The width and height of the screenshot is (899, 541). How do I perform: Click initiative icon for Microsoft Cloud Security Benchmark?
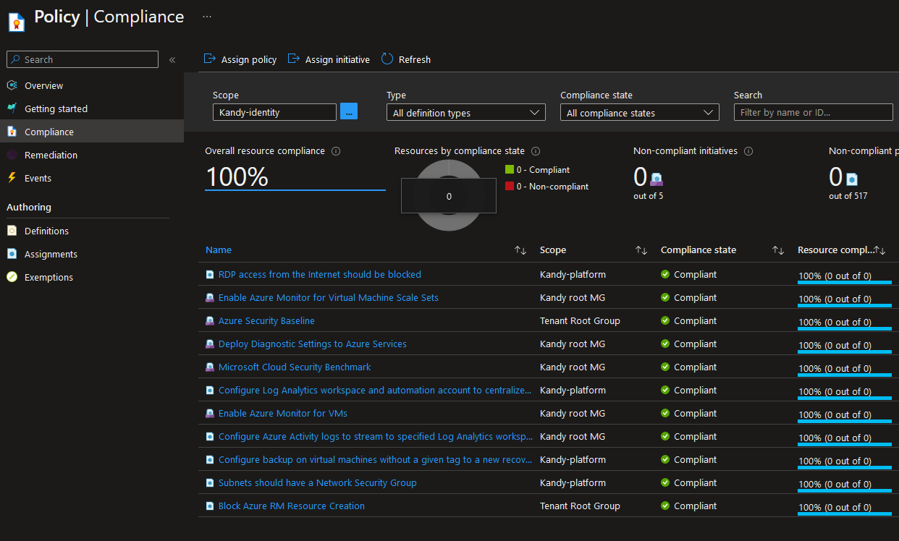point(210,367)
